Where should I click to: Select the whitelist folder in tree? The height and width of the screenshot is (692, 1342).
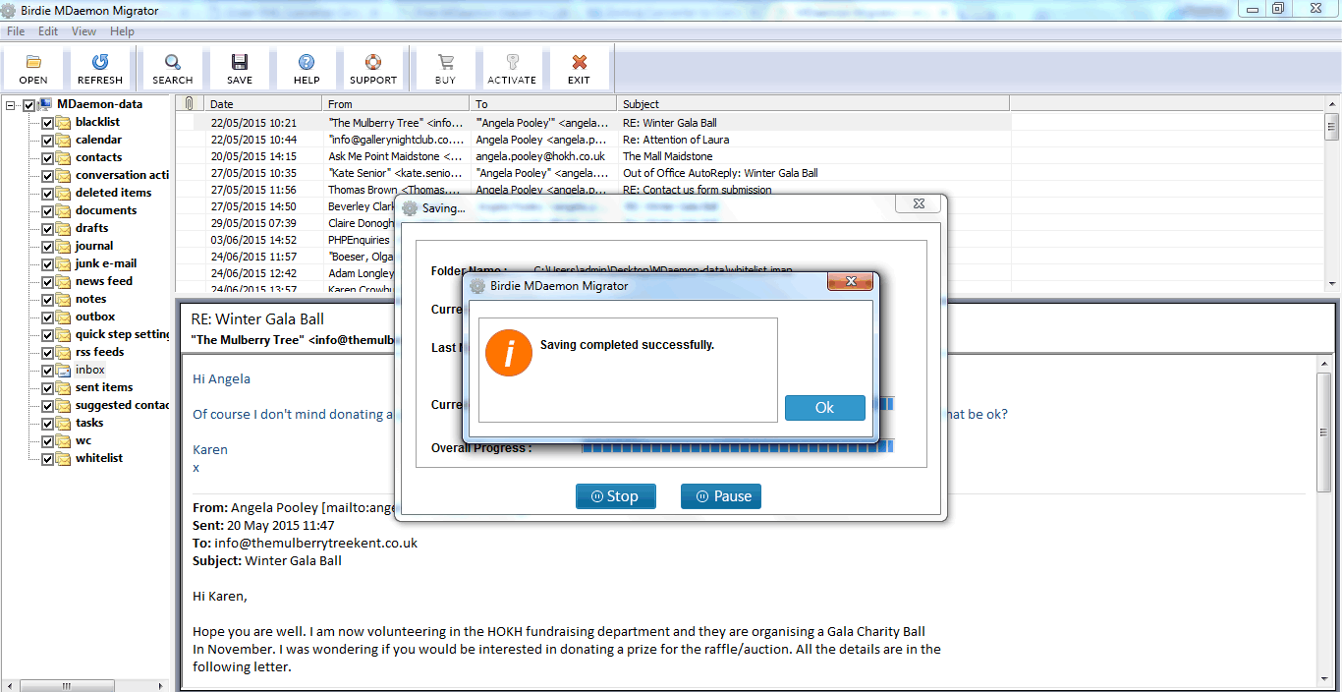98,458
